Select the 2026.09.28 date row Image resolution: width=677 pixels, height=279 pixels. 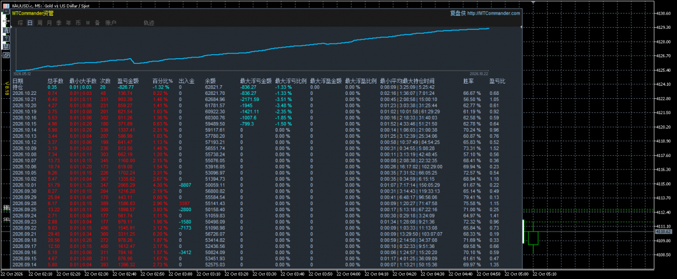coord(24,203)
